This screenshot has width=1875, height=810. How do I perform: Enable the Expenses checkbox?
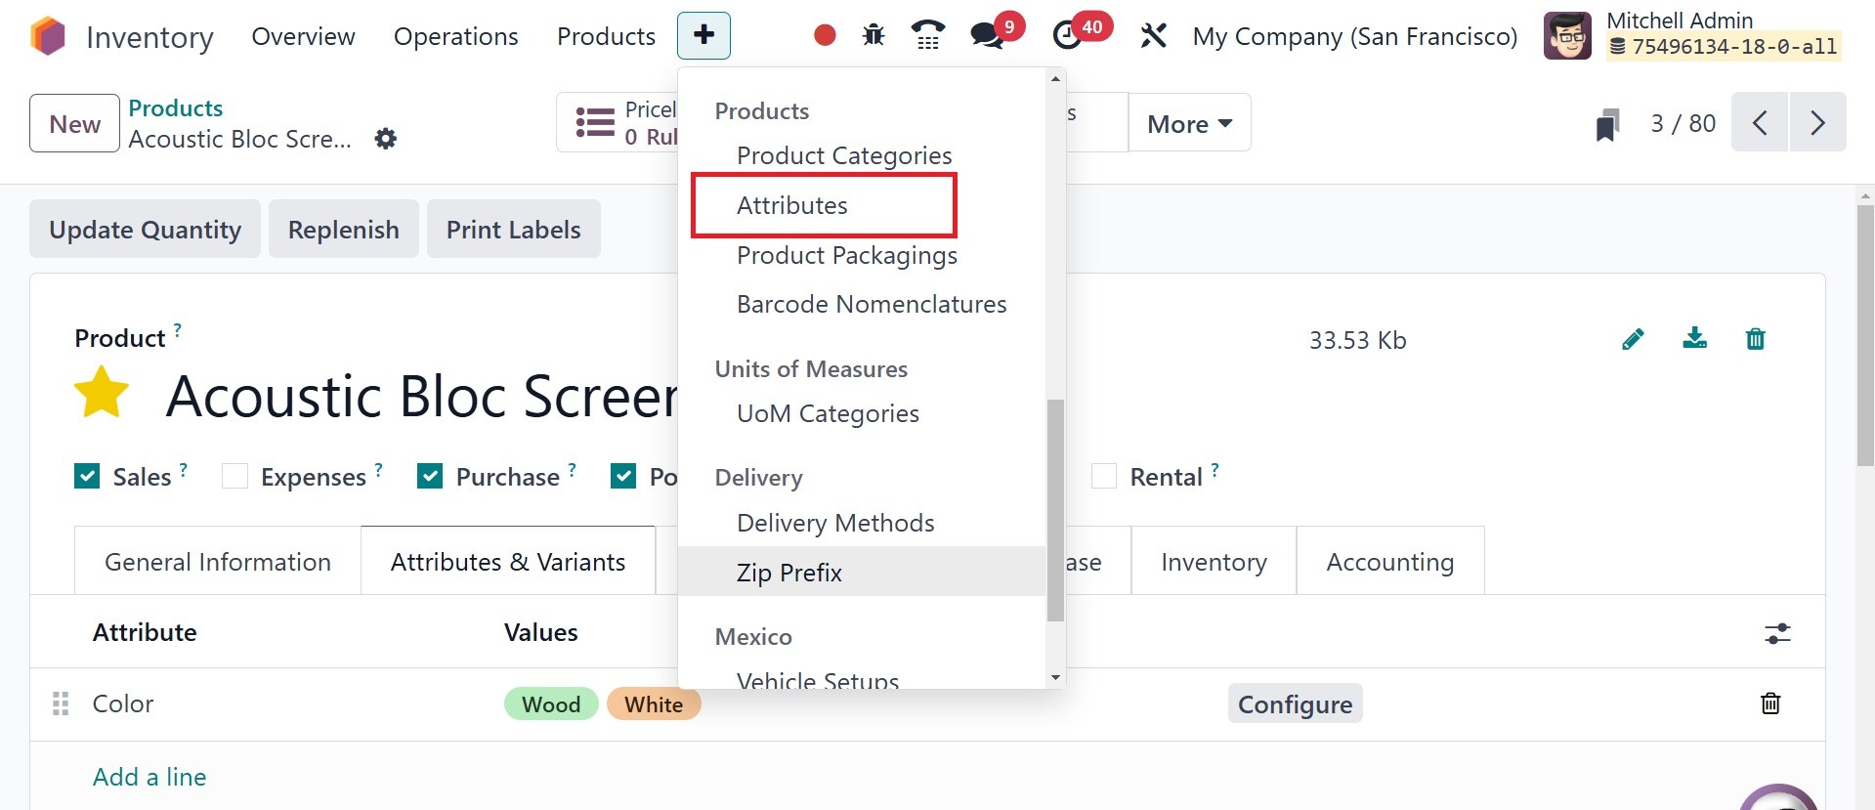coord(234,476)
